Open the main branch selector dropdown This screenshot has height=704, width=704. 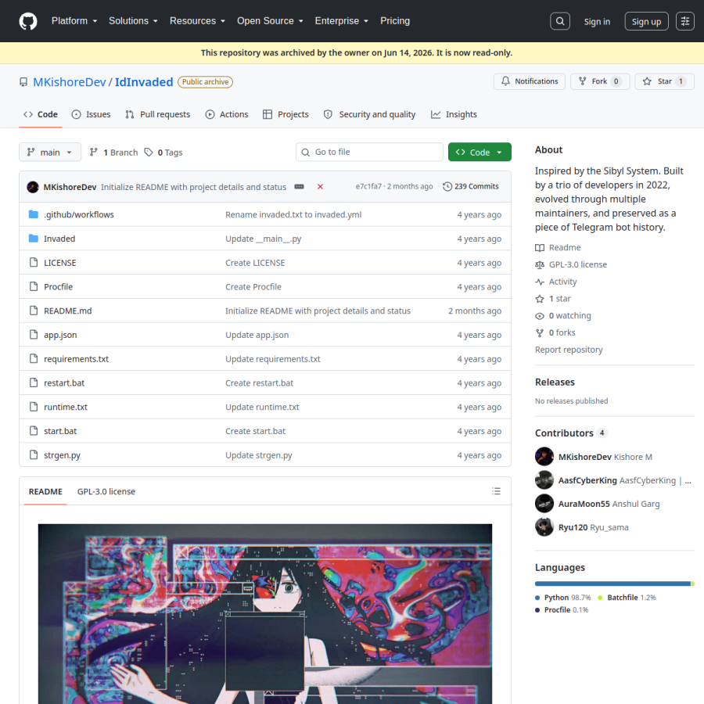click(50, 153)
